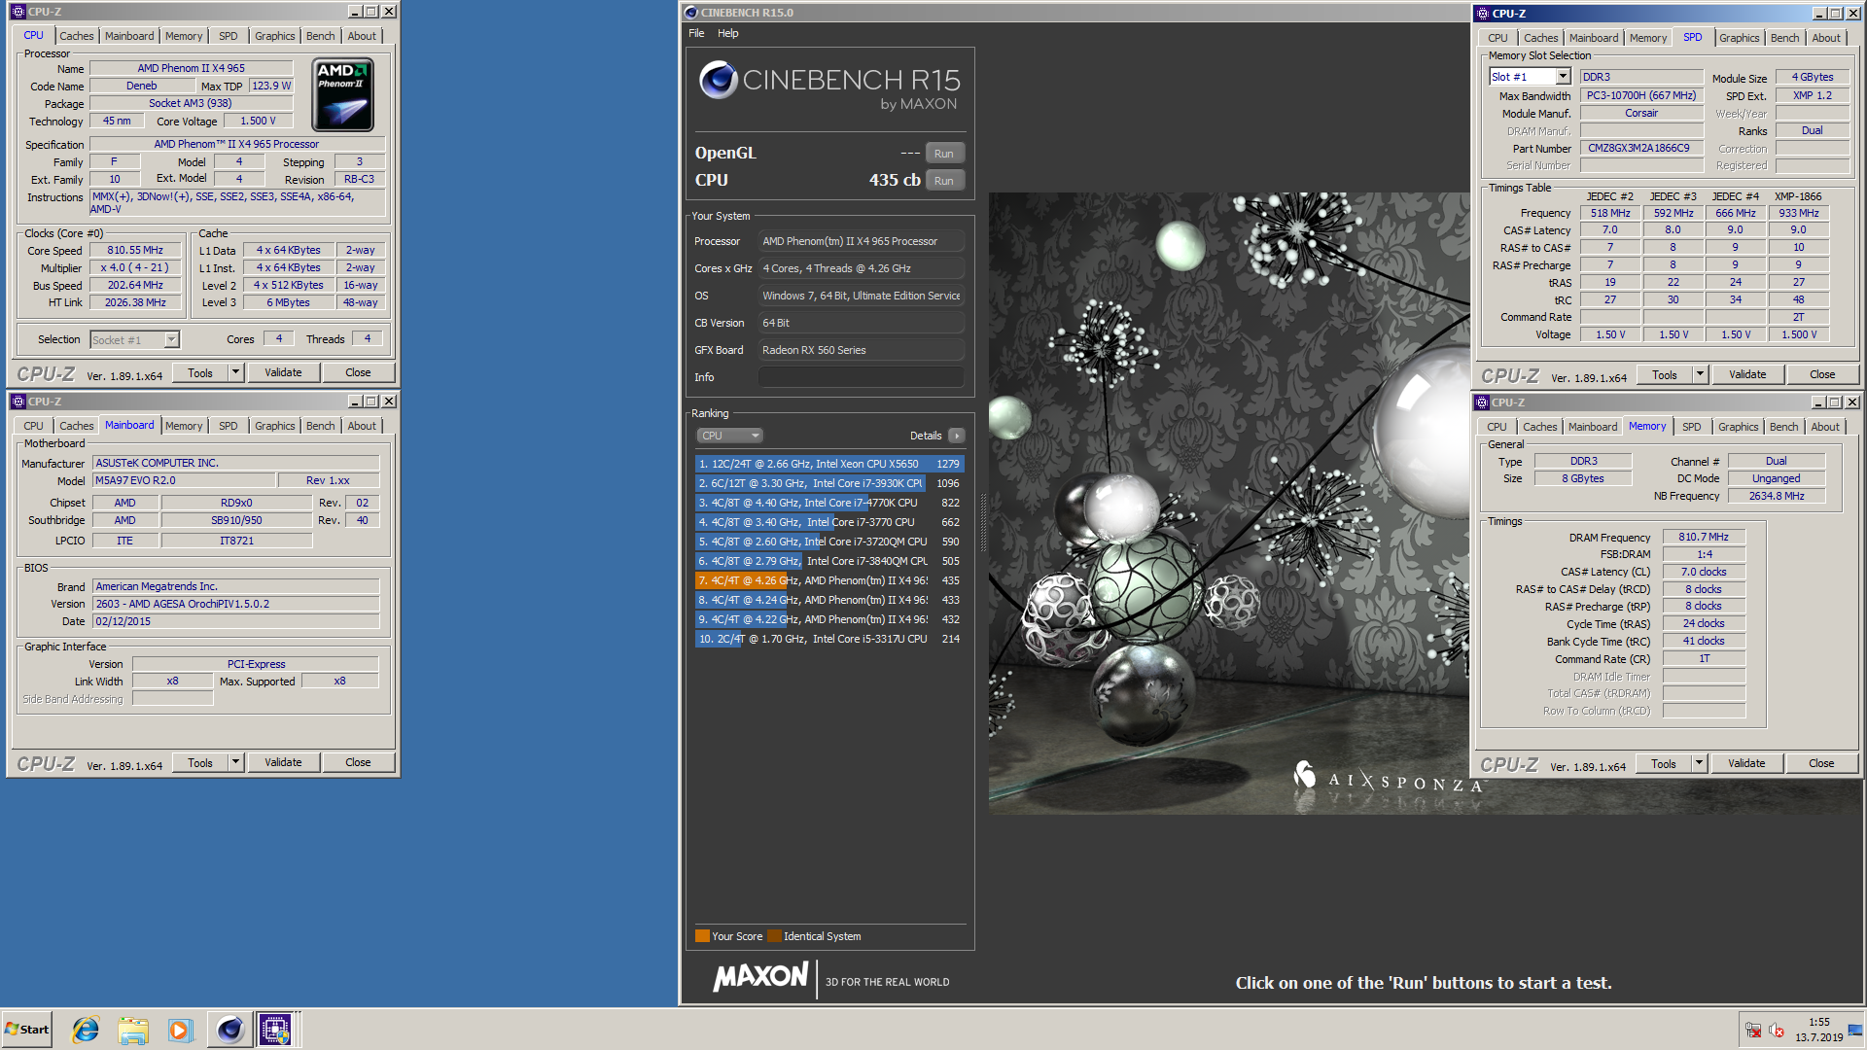Open the Help menu in Cinebench
Screen dimensions: 1867x1050
[x=728, y=33]
